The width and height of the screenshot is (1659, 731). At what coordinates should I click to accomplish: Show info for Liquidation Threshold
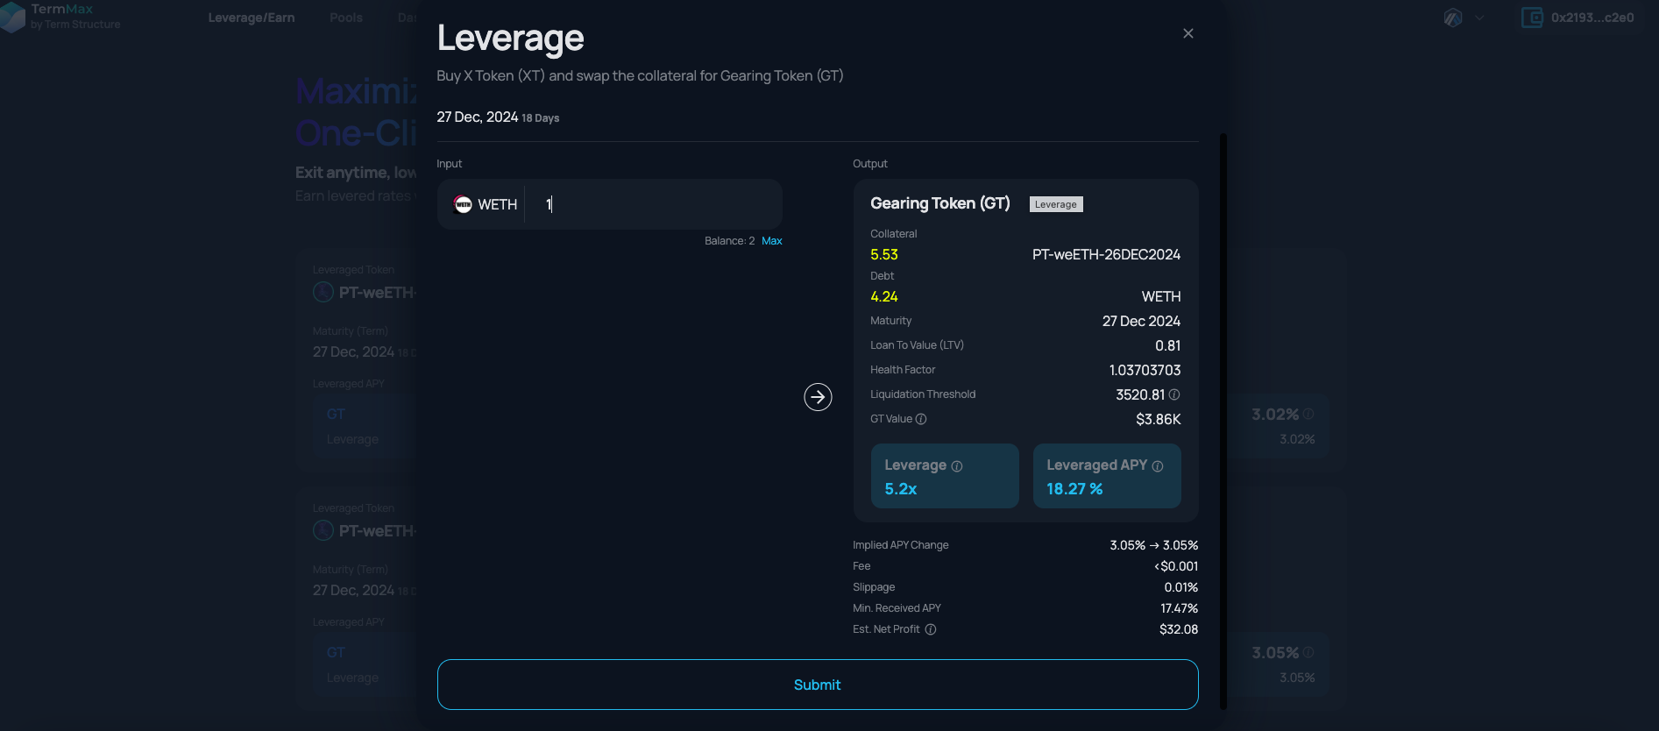coord(1174,394)
